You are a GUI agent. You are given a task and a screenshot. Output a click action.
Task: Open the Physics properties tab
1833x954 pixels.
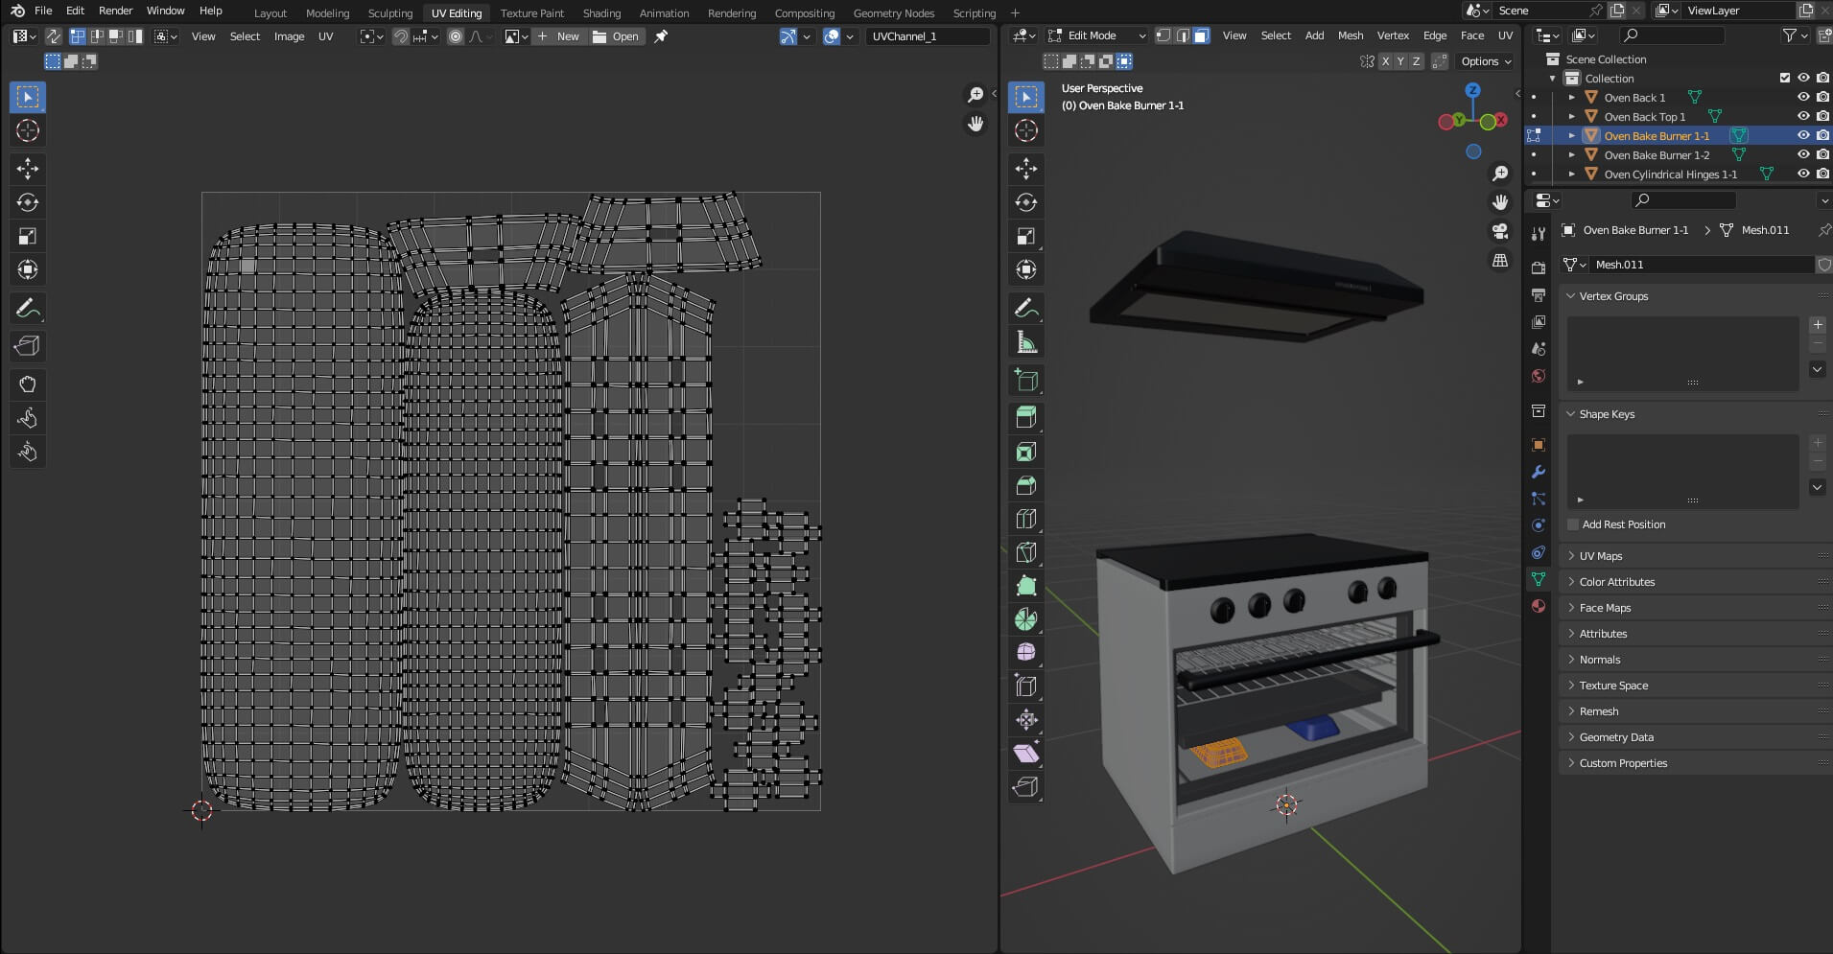tap(1539, 525)
